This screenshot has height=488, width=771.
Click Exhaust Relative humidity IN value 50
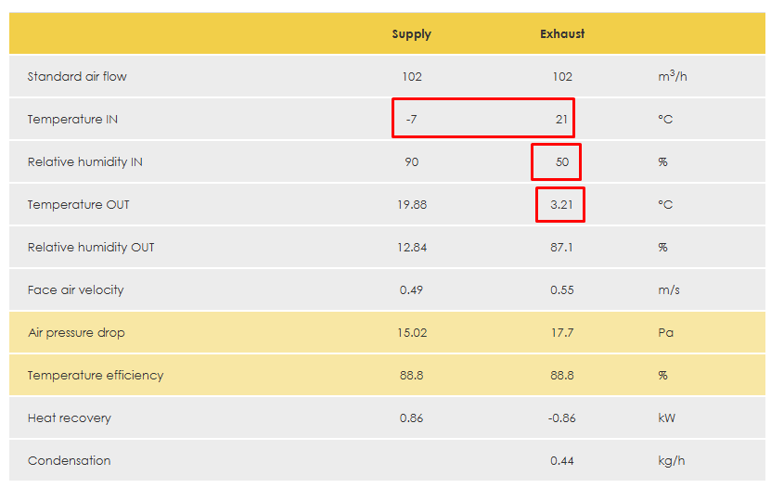coord(561,162)
